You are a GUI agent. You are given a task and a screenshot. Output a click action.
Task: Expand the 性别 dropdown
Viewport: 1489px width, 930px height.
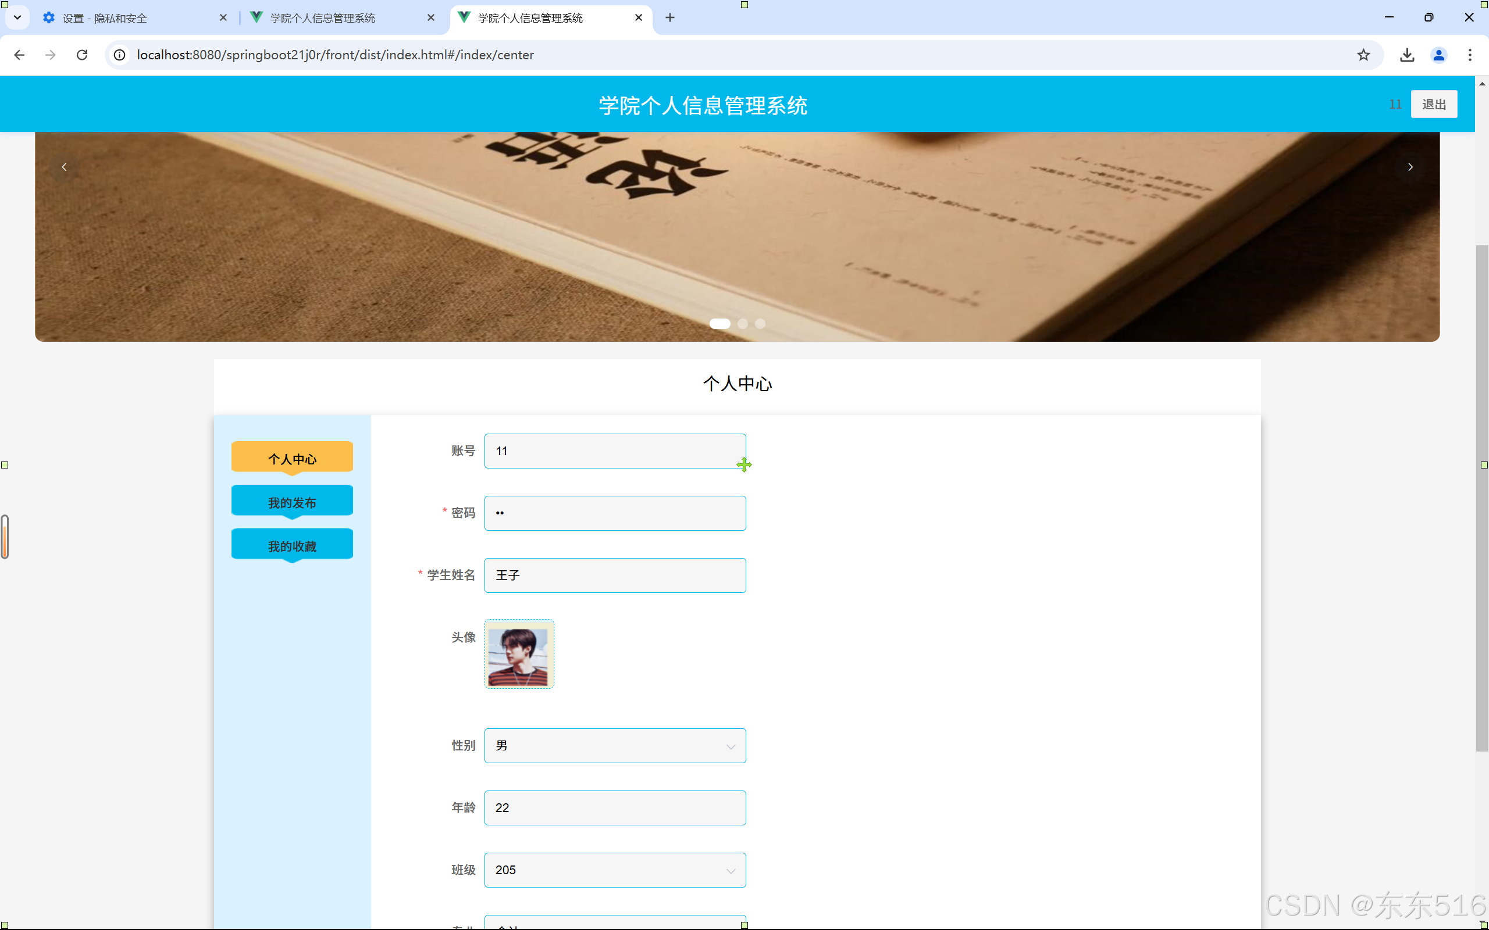click(615, 746)
